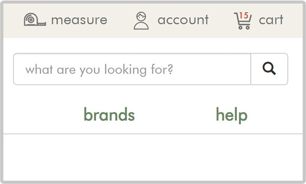The width and height of the screenshot is (306, 184).
Task: Click the search placeholder text
Action: 99,70
